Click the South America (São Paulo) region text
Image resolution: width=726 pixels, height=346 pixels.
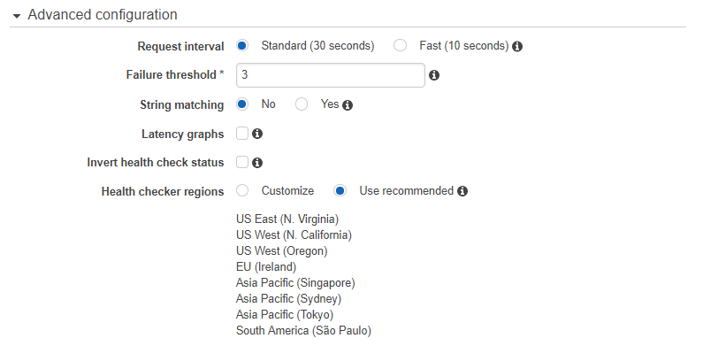click(x=303, y=330)
